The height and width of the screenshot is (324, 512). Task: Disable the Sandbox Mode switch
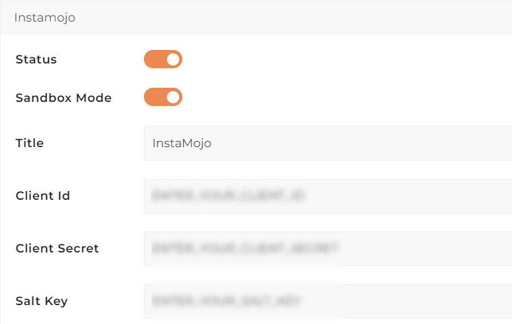coord(163,97)
